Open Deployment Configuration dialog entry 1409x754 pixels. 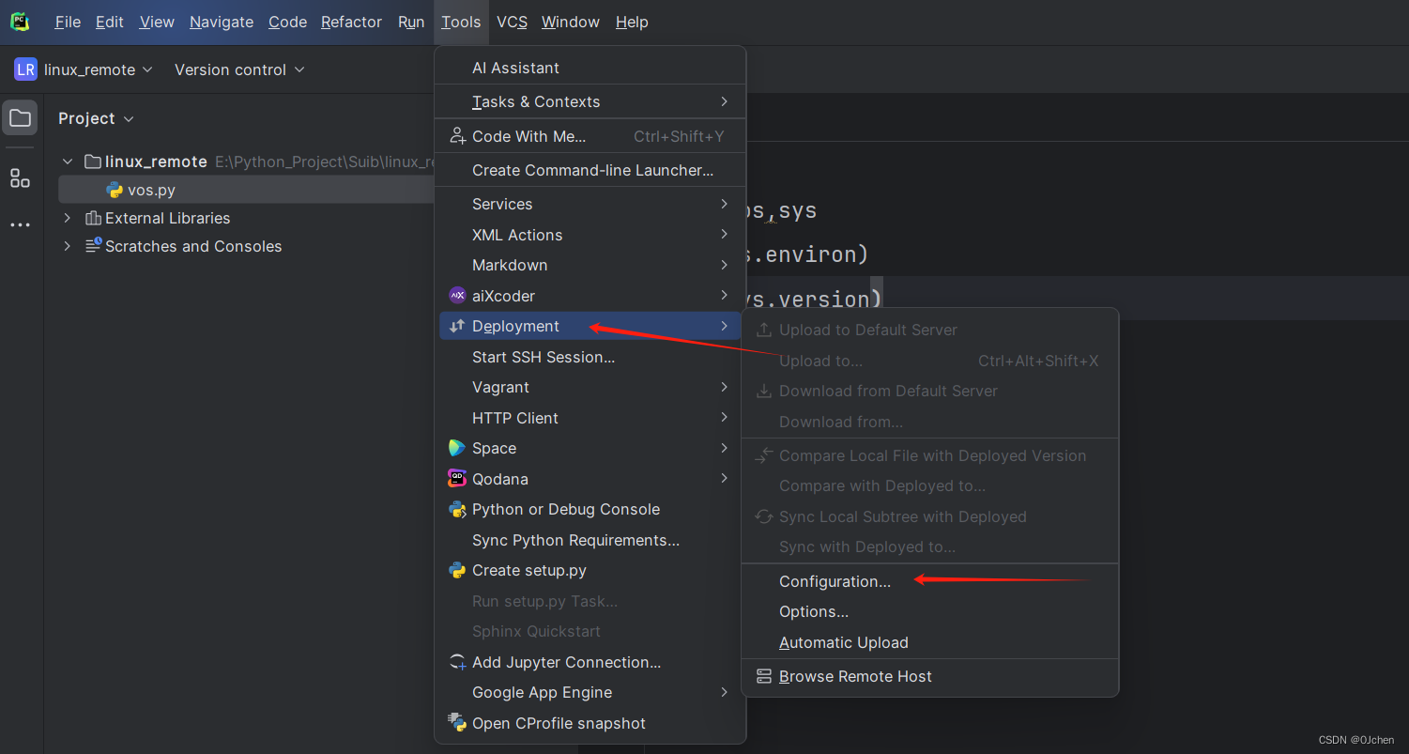(930, 581)
